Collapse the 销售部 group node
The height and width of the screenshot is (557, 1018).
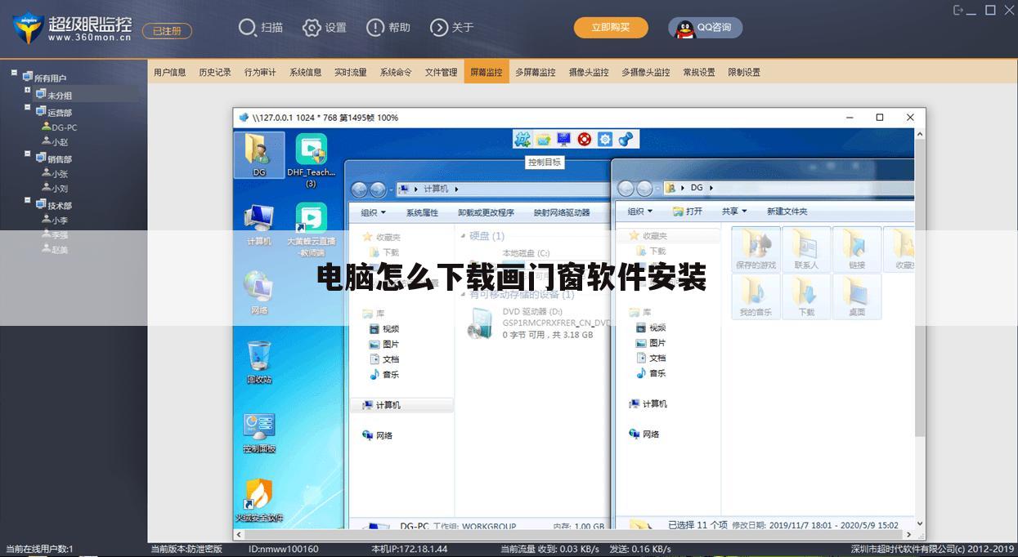(x=27, y=154)
